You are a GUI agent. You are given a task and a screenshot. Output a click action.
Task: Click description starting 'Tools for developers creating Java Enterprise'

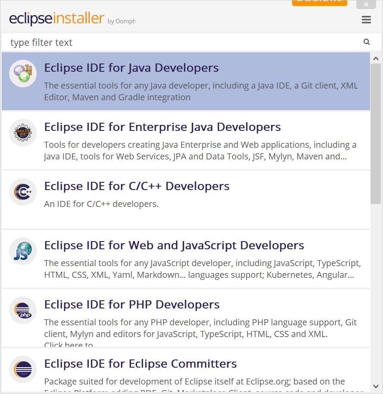pos(200,150)
